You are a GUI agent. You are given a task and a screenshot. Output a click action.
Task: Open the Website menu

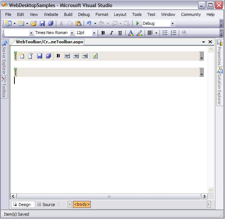pos(51,14)
